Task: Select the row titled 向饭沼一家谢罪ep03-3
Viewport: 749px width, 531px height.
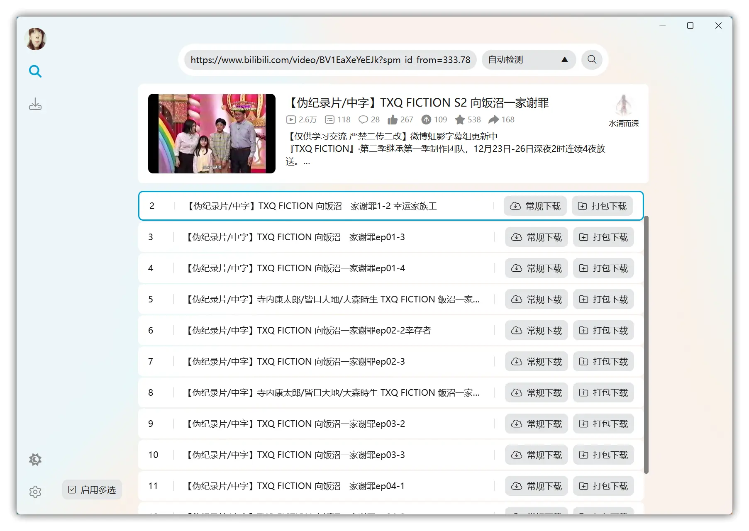Action: click(391, 455)
